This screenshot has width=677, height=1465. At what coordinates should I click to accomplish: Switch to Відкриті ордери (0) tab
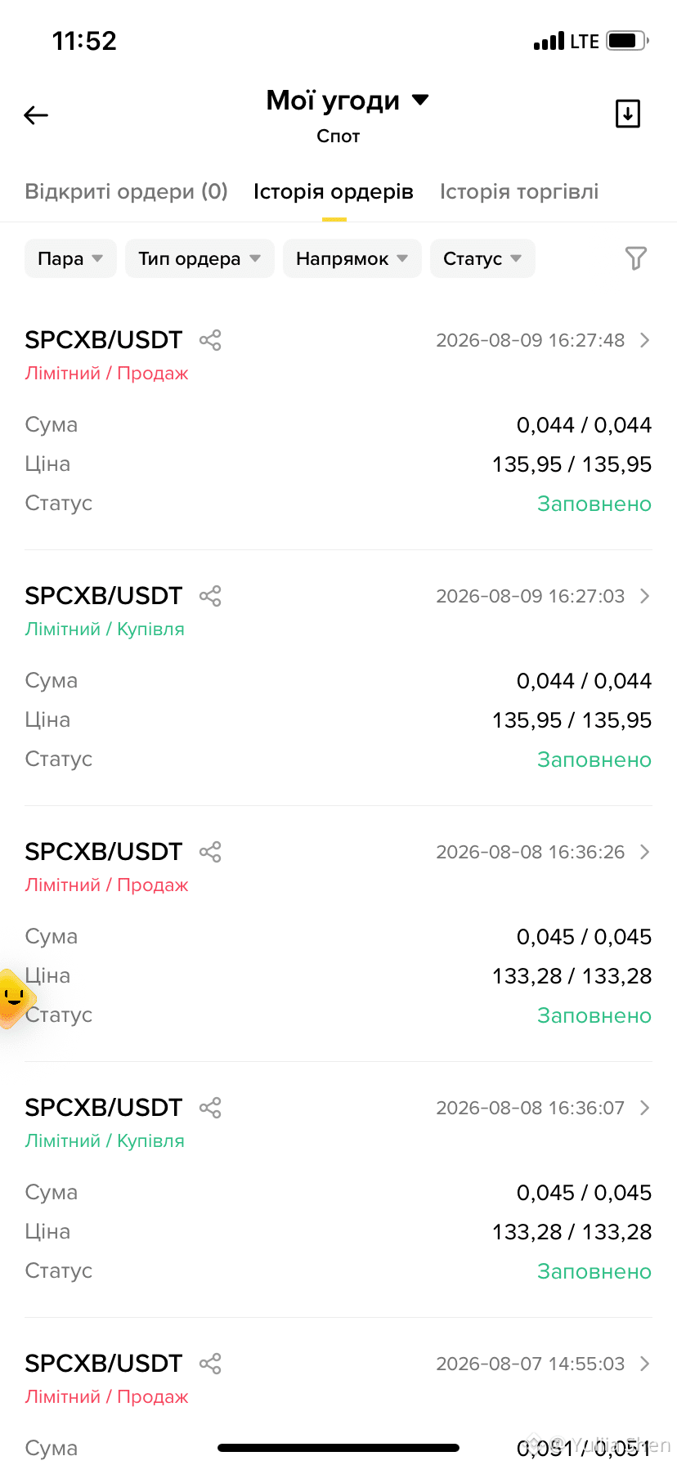(x=126, y=191)
